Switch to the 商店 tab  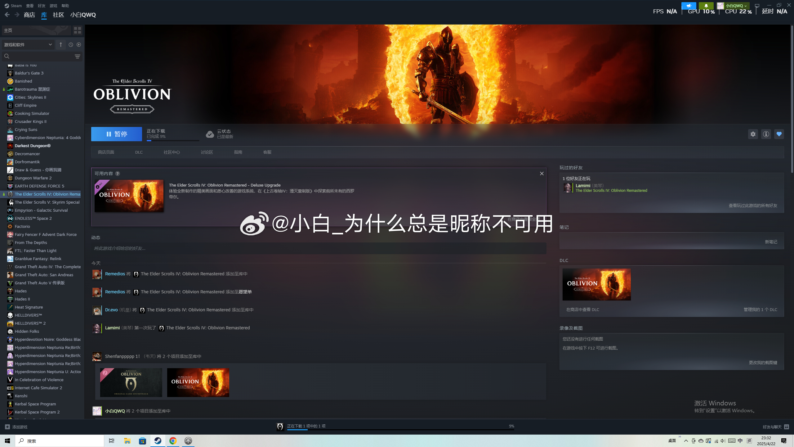pos(29,15)
